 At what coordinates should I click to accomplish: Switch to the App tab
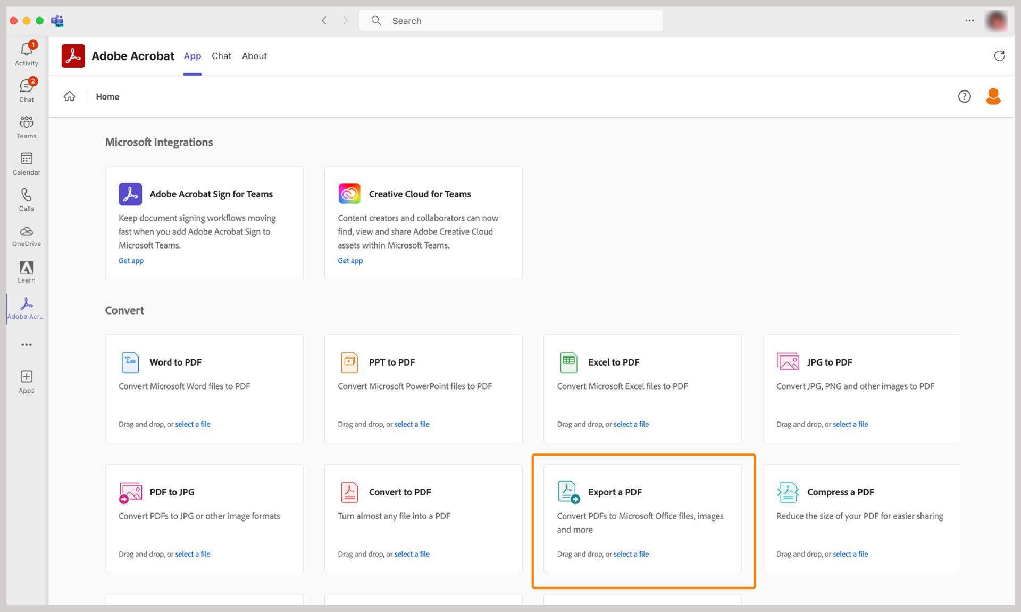tap(193, 56)
